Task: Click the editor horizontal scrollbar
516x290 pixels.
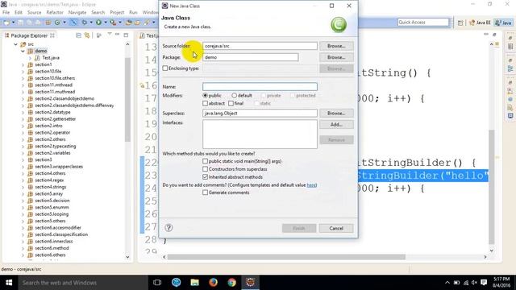Action: [286, 257]
